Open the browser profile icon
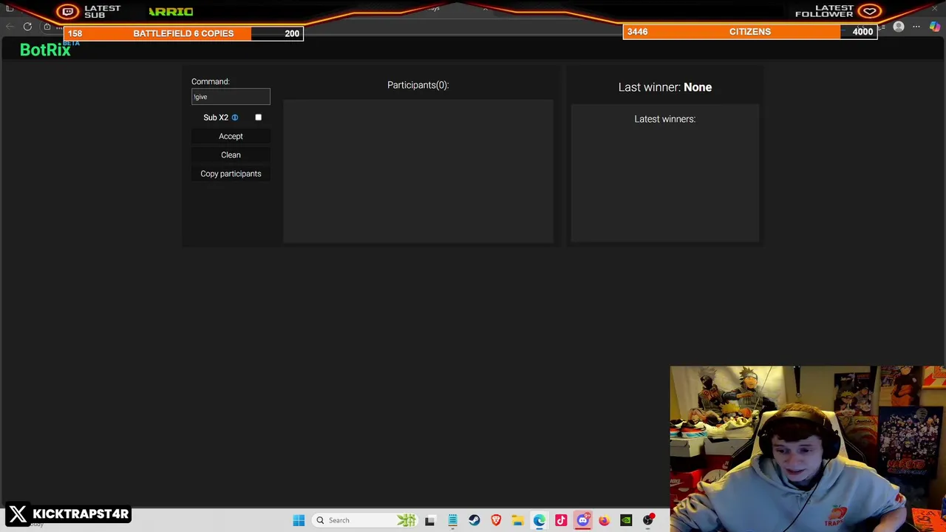Viewport: 946px width, 532px height. (x=899, y=27)
